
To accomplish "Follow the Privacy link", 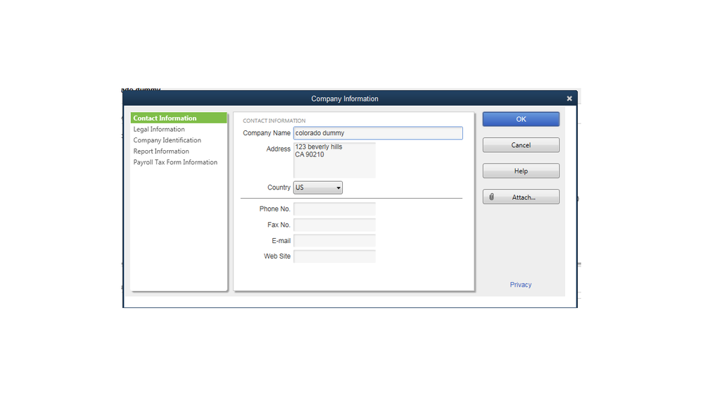I will (x=520, y=285).
